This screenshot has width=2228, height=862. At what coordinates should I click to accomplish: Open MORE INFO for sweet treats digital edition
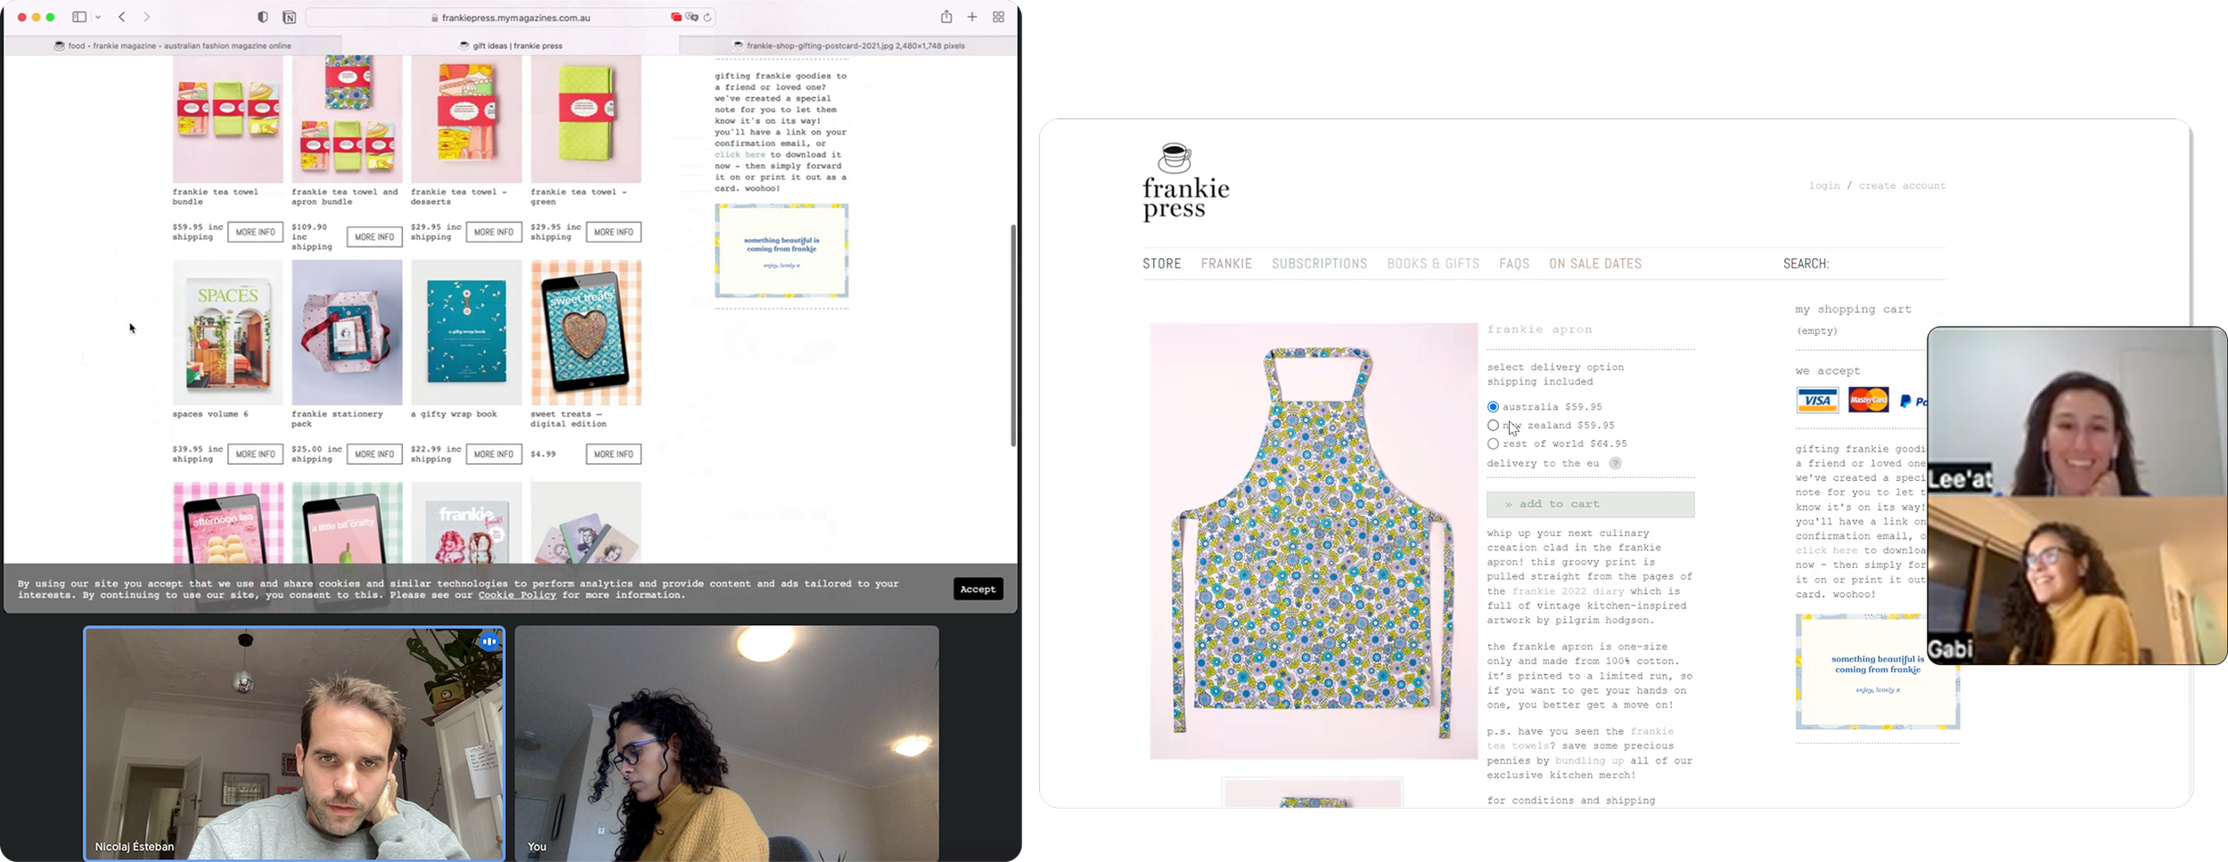[x=613, y=454]
